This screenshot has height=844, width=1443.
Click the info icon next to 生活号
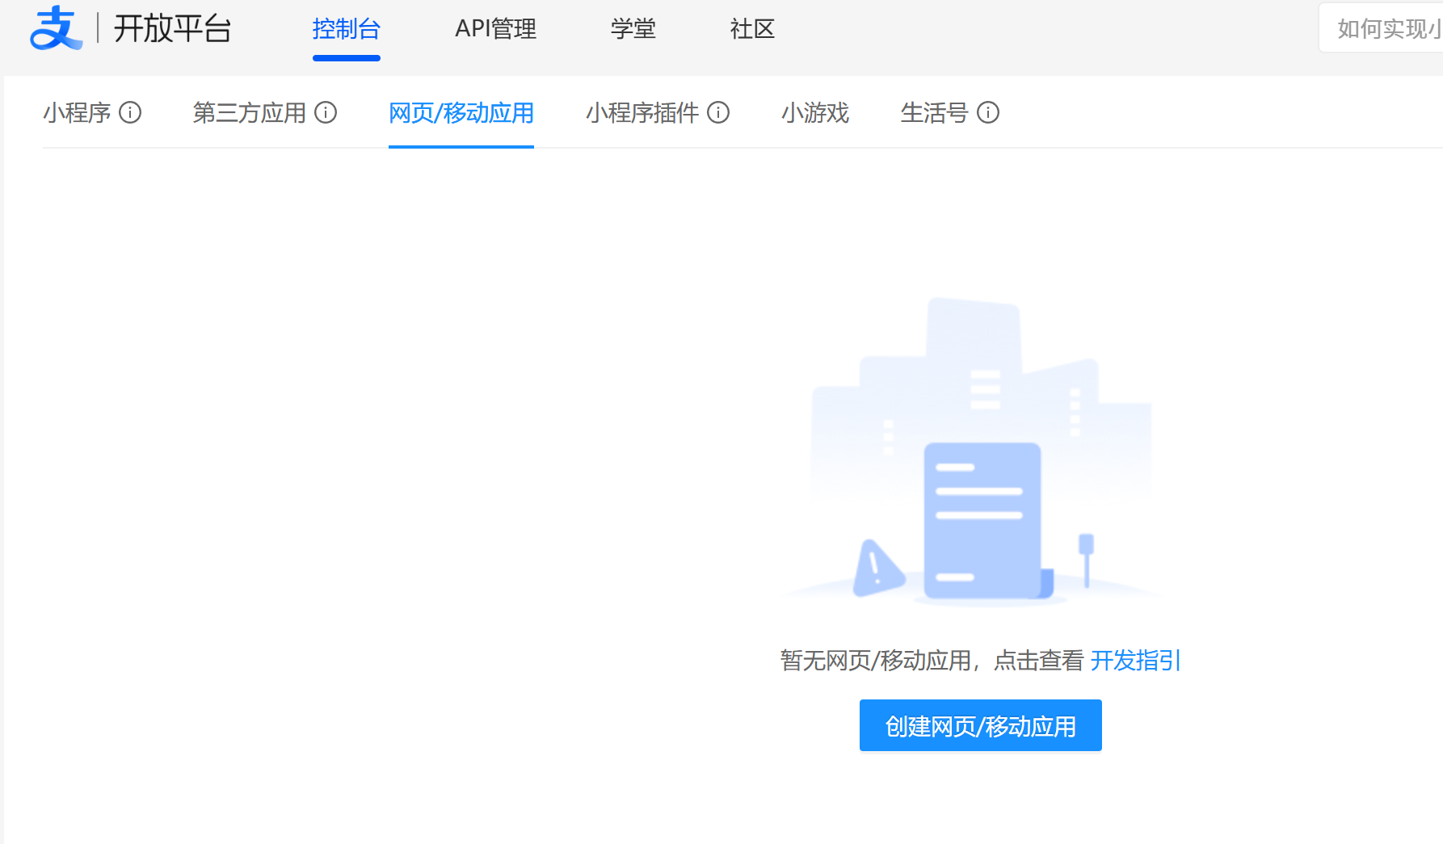(x=988, y=112)
